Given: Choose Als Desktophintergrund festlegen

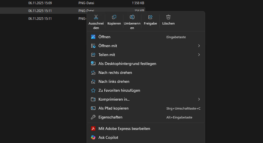Looking at the screenshot, I should click(127, 64).
